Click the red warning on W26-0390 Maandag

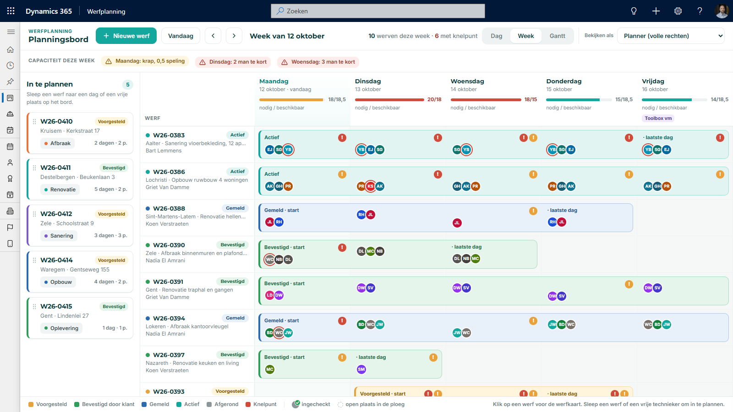coord(342,248)
